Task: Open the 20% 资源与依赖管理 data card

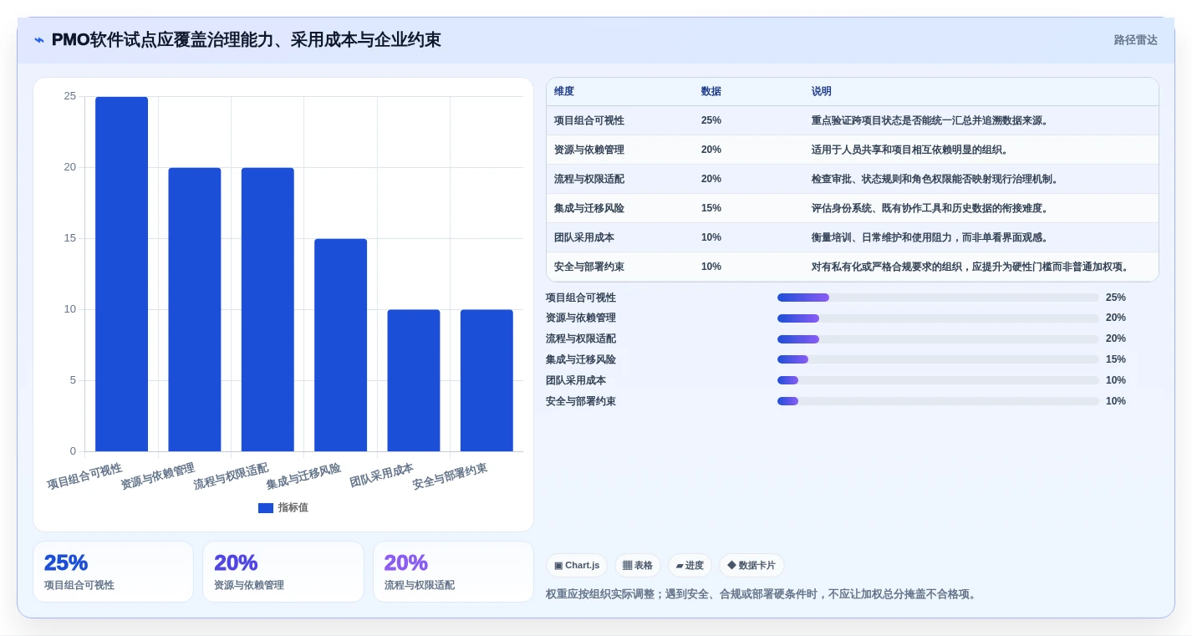Action: coord(283,572)
